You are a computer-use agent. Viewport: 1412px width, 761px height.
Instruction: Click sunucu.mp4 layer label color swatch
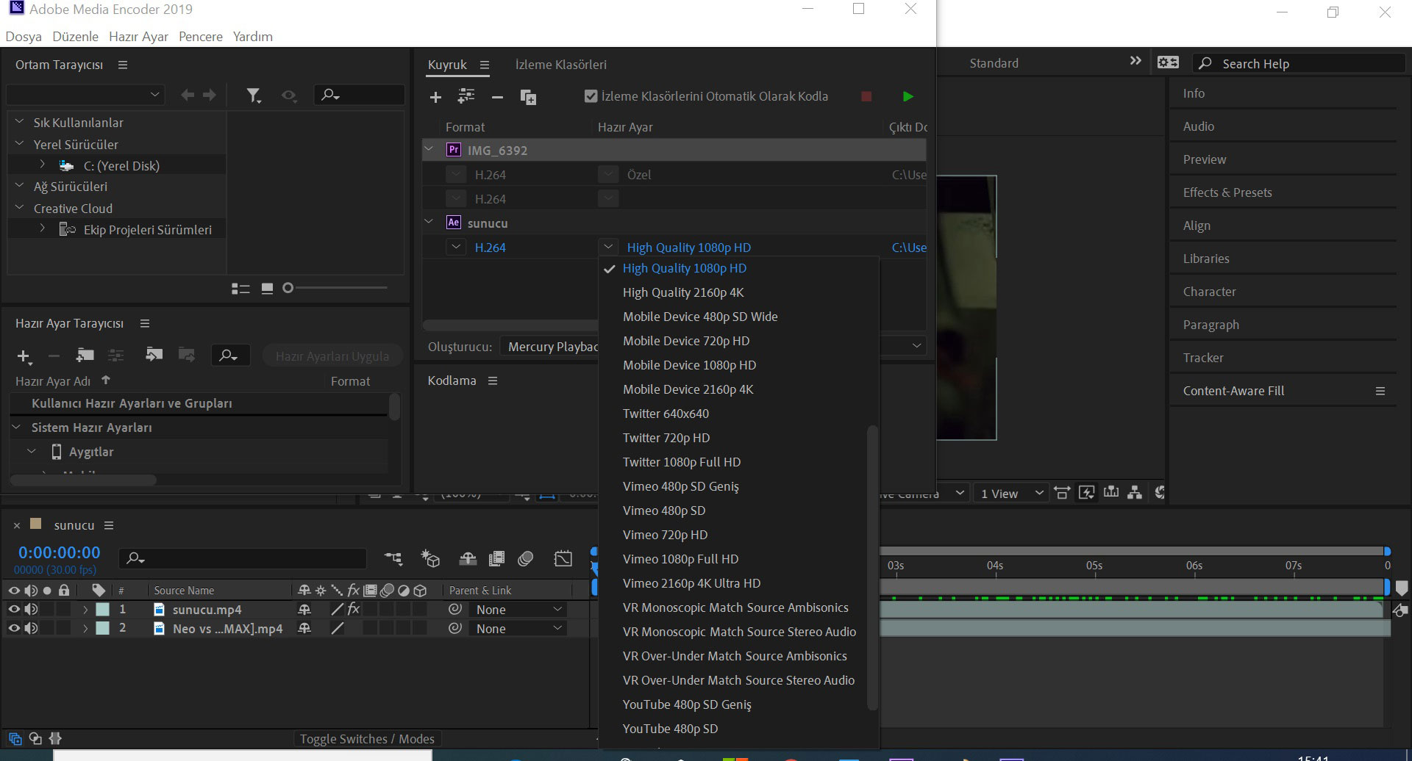click(102, 609)
